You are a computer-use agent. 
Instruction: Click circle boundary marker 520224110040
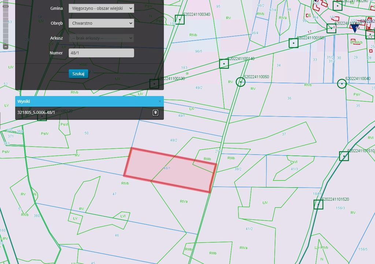tap(342, 84)
